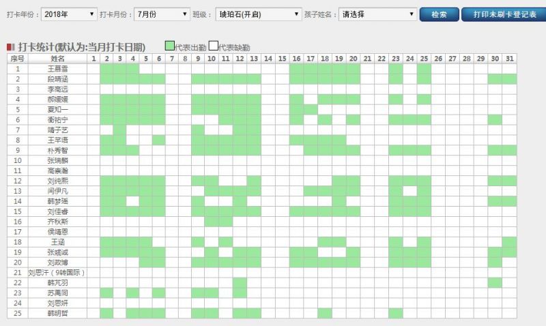The image size is (546, 326).
Task: Click the 姓名 column header
Action: [57, 59]
